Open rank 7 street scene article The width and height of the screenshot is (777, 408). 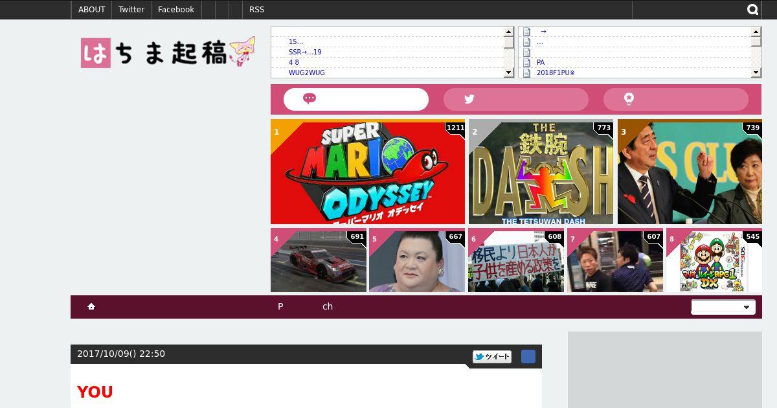pos(615,260)
